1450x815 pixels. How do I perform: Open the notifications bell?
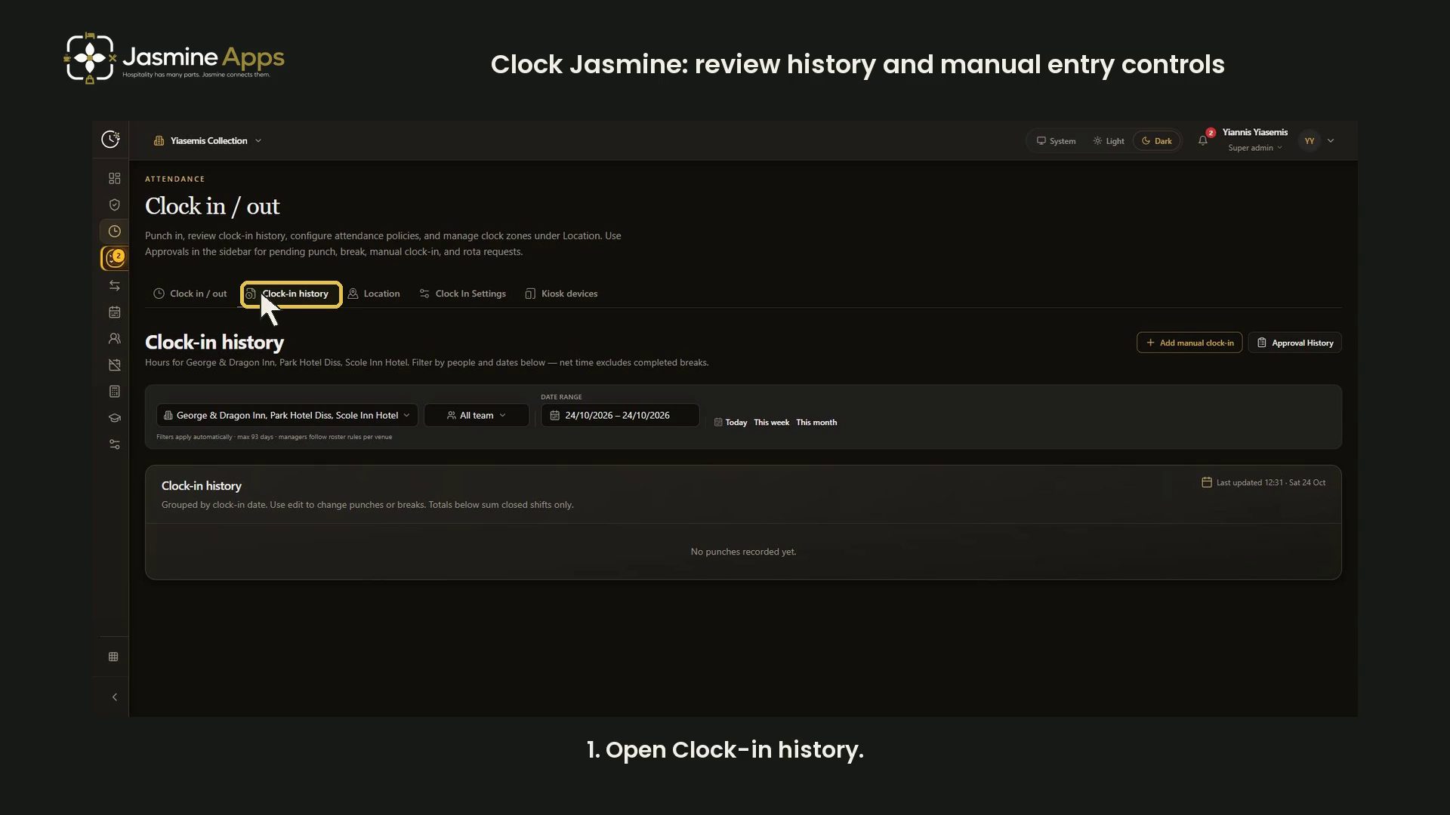[1202, 140]
